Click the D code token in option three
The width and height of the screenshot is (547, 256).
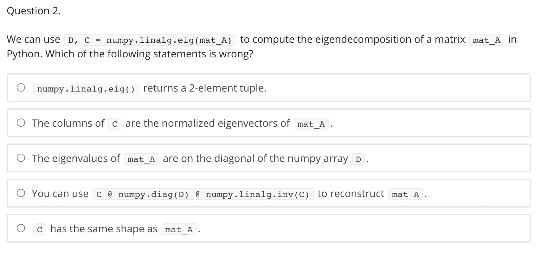(358, 160)
